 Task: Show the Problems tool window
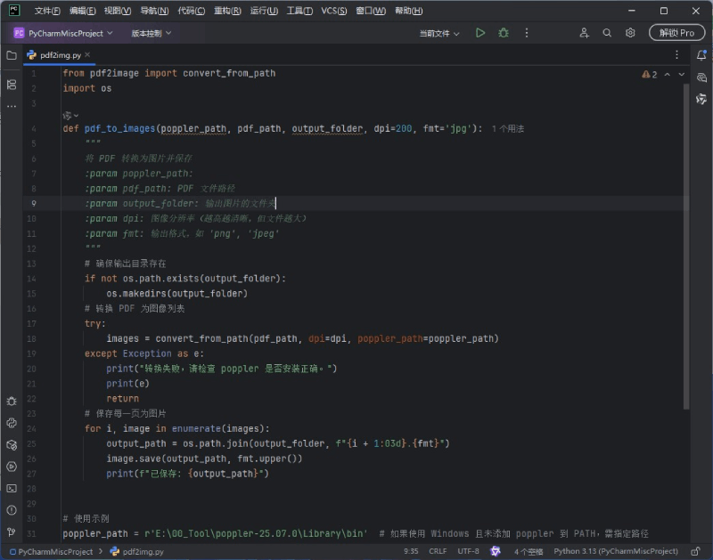click(12, 510)
